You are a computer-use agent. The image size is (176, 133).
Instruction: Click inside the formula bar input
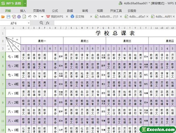(x=115, y=23)
